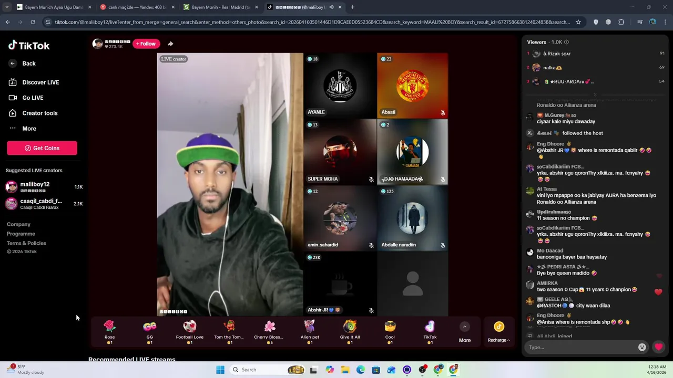Switch to canlı maç izle Yandex tab
The width and height of the screenshot is (673, 378).
coord(138,7)
